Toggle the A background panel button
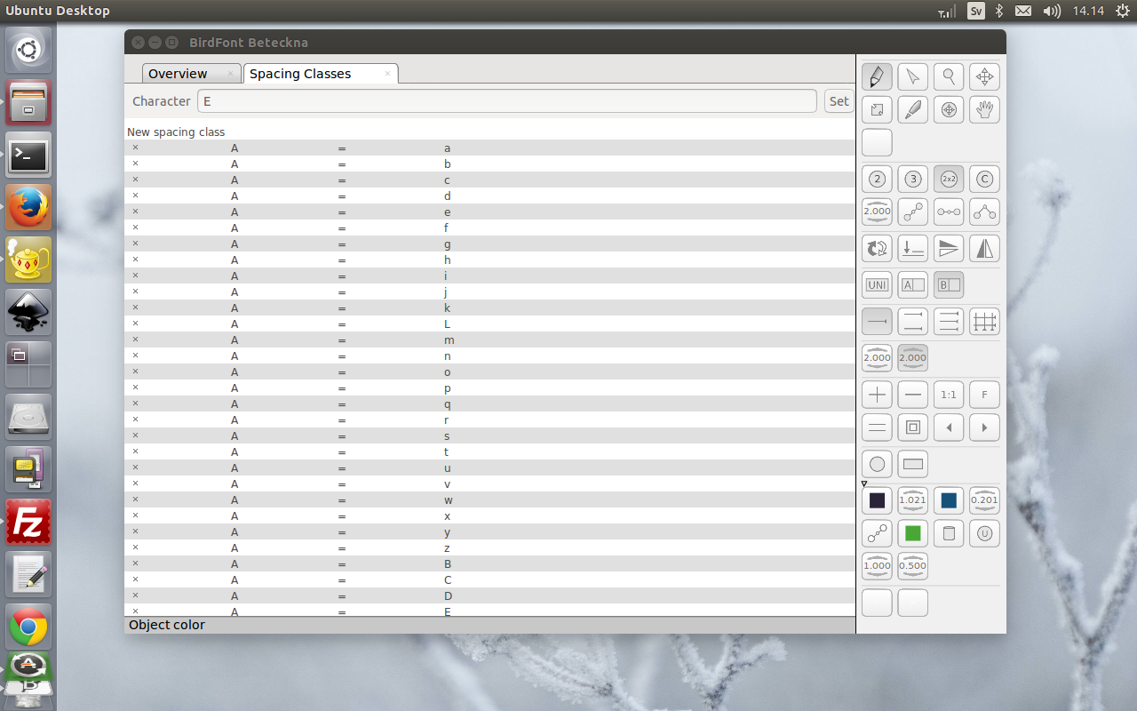 tap(912, 285)
